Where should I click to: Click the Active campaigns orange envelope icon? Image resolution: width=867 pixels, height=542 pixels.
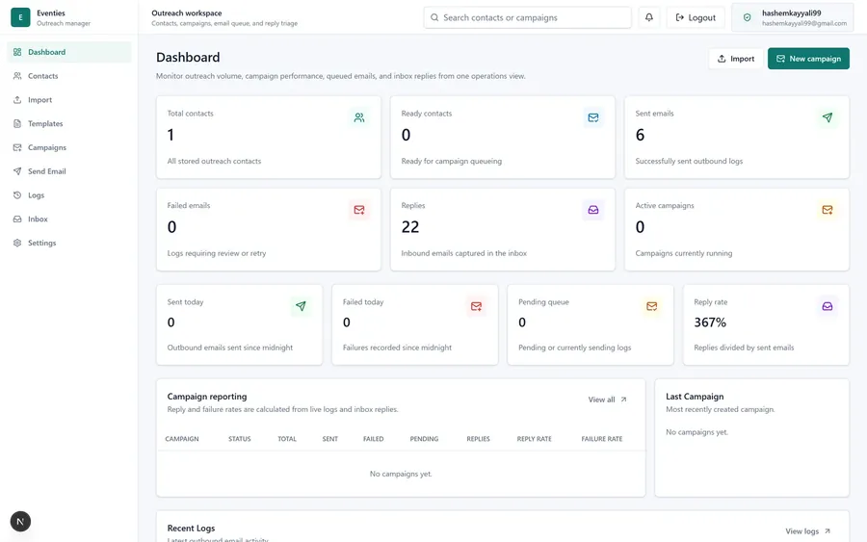pos(828,210)
